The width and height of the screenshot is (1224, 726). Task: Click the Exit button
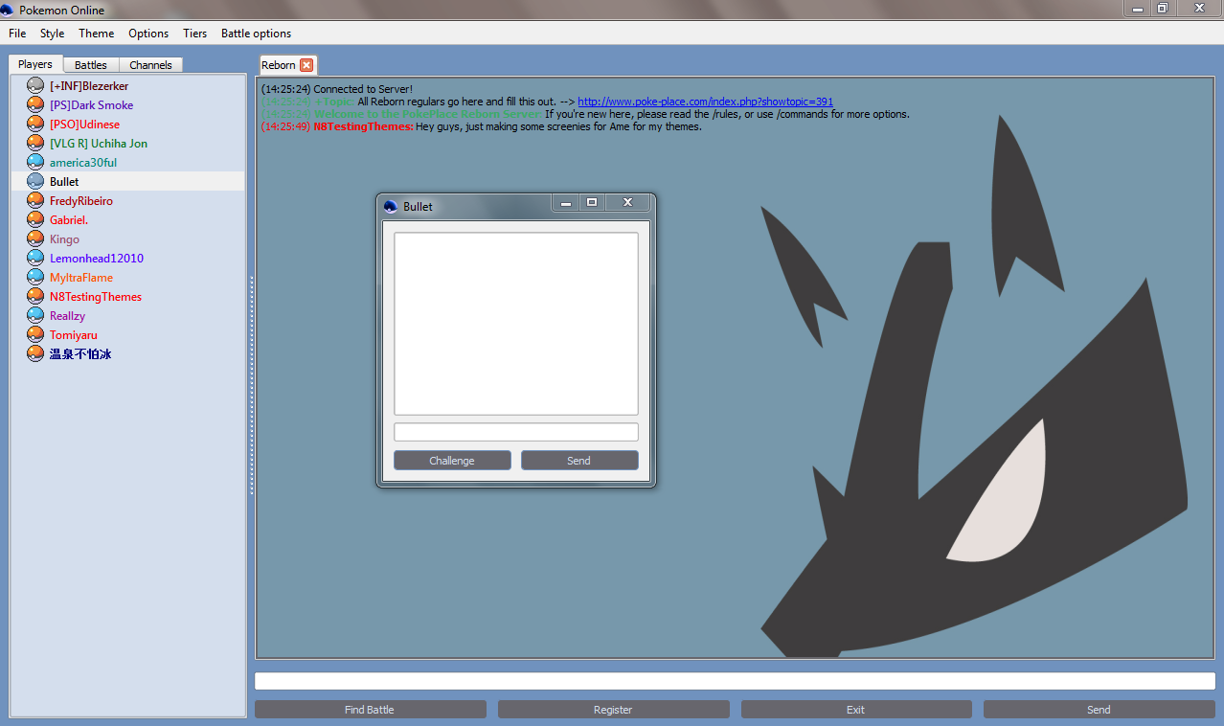tap(856, 710)
